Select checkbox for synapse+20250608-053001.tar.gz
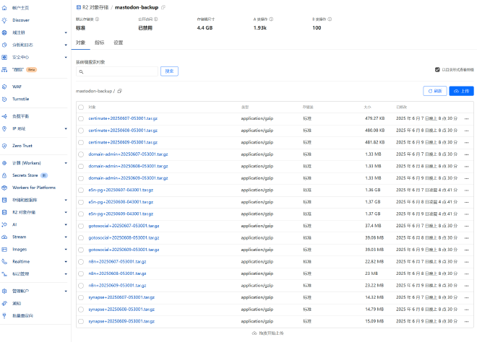This screenshot has height=342, width=477. click(x=81, y=310)
